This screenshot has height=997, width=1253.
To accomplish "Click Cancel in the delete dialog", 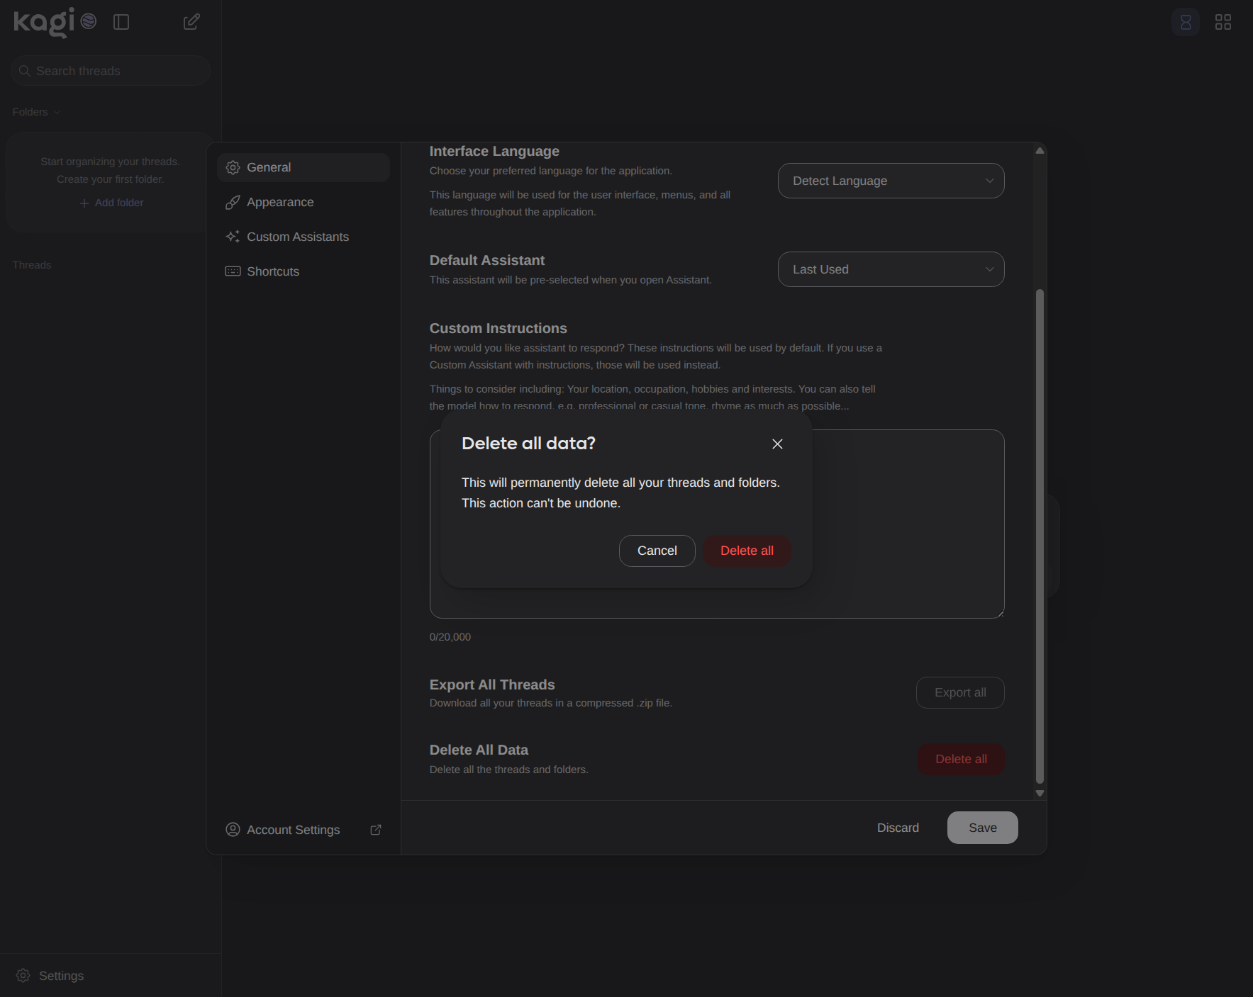I will [x=657, y=551].
